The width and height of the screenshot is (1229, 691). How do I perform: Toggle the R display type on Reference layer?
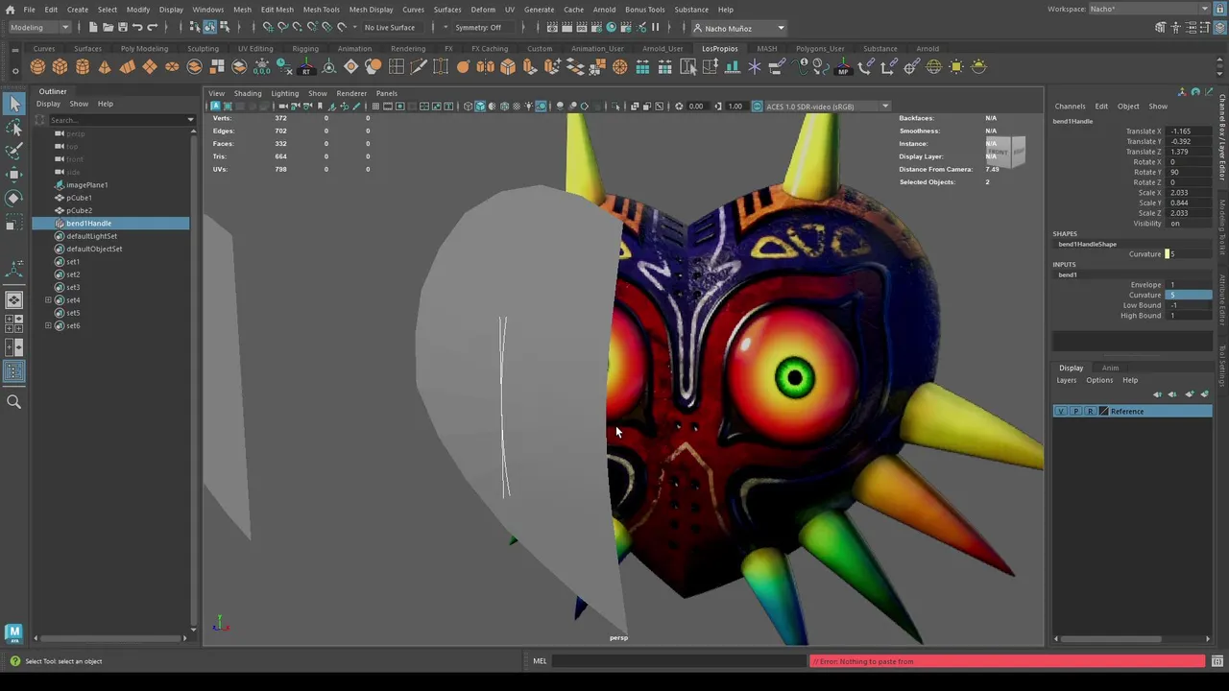click(1090, 412)
